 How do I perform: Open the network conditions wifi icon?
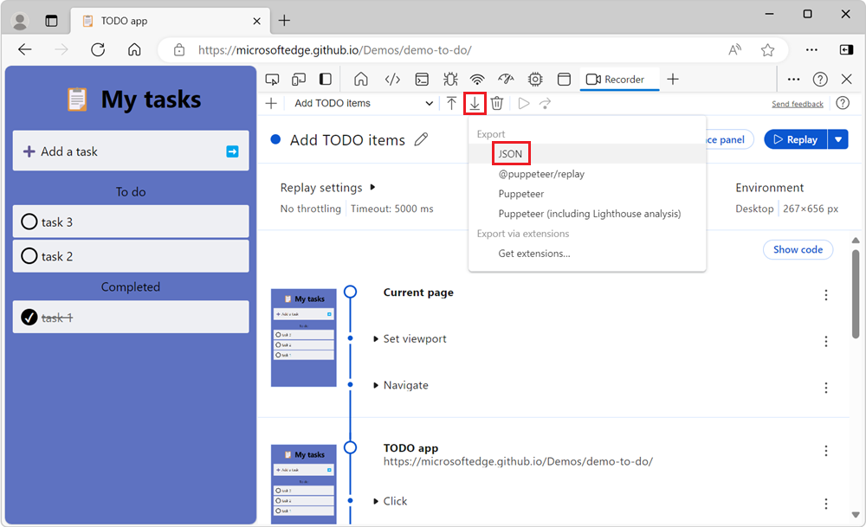click(x=477, y=79)
